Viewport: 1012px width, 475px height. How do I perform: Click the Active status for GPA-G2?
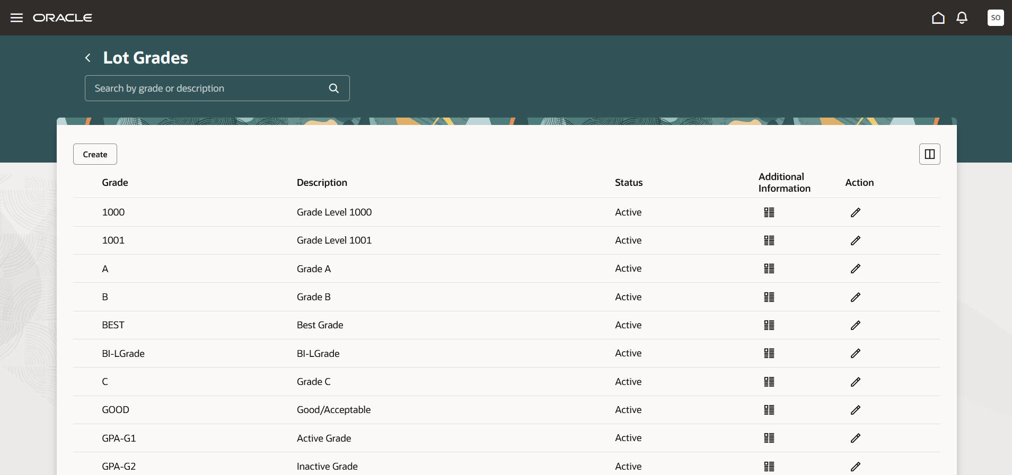pyautogui.click(x=628, y=467)
